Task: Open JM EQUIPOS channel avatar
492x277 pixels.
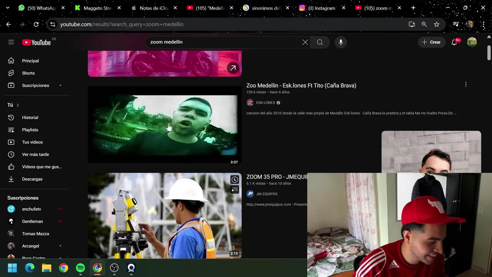Action: 250,194
